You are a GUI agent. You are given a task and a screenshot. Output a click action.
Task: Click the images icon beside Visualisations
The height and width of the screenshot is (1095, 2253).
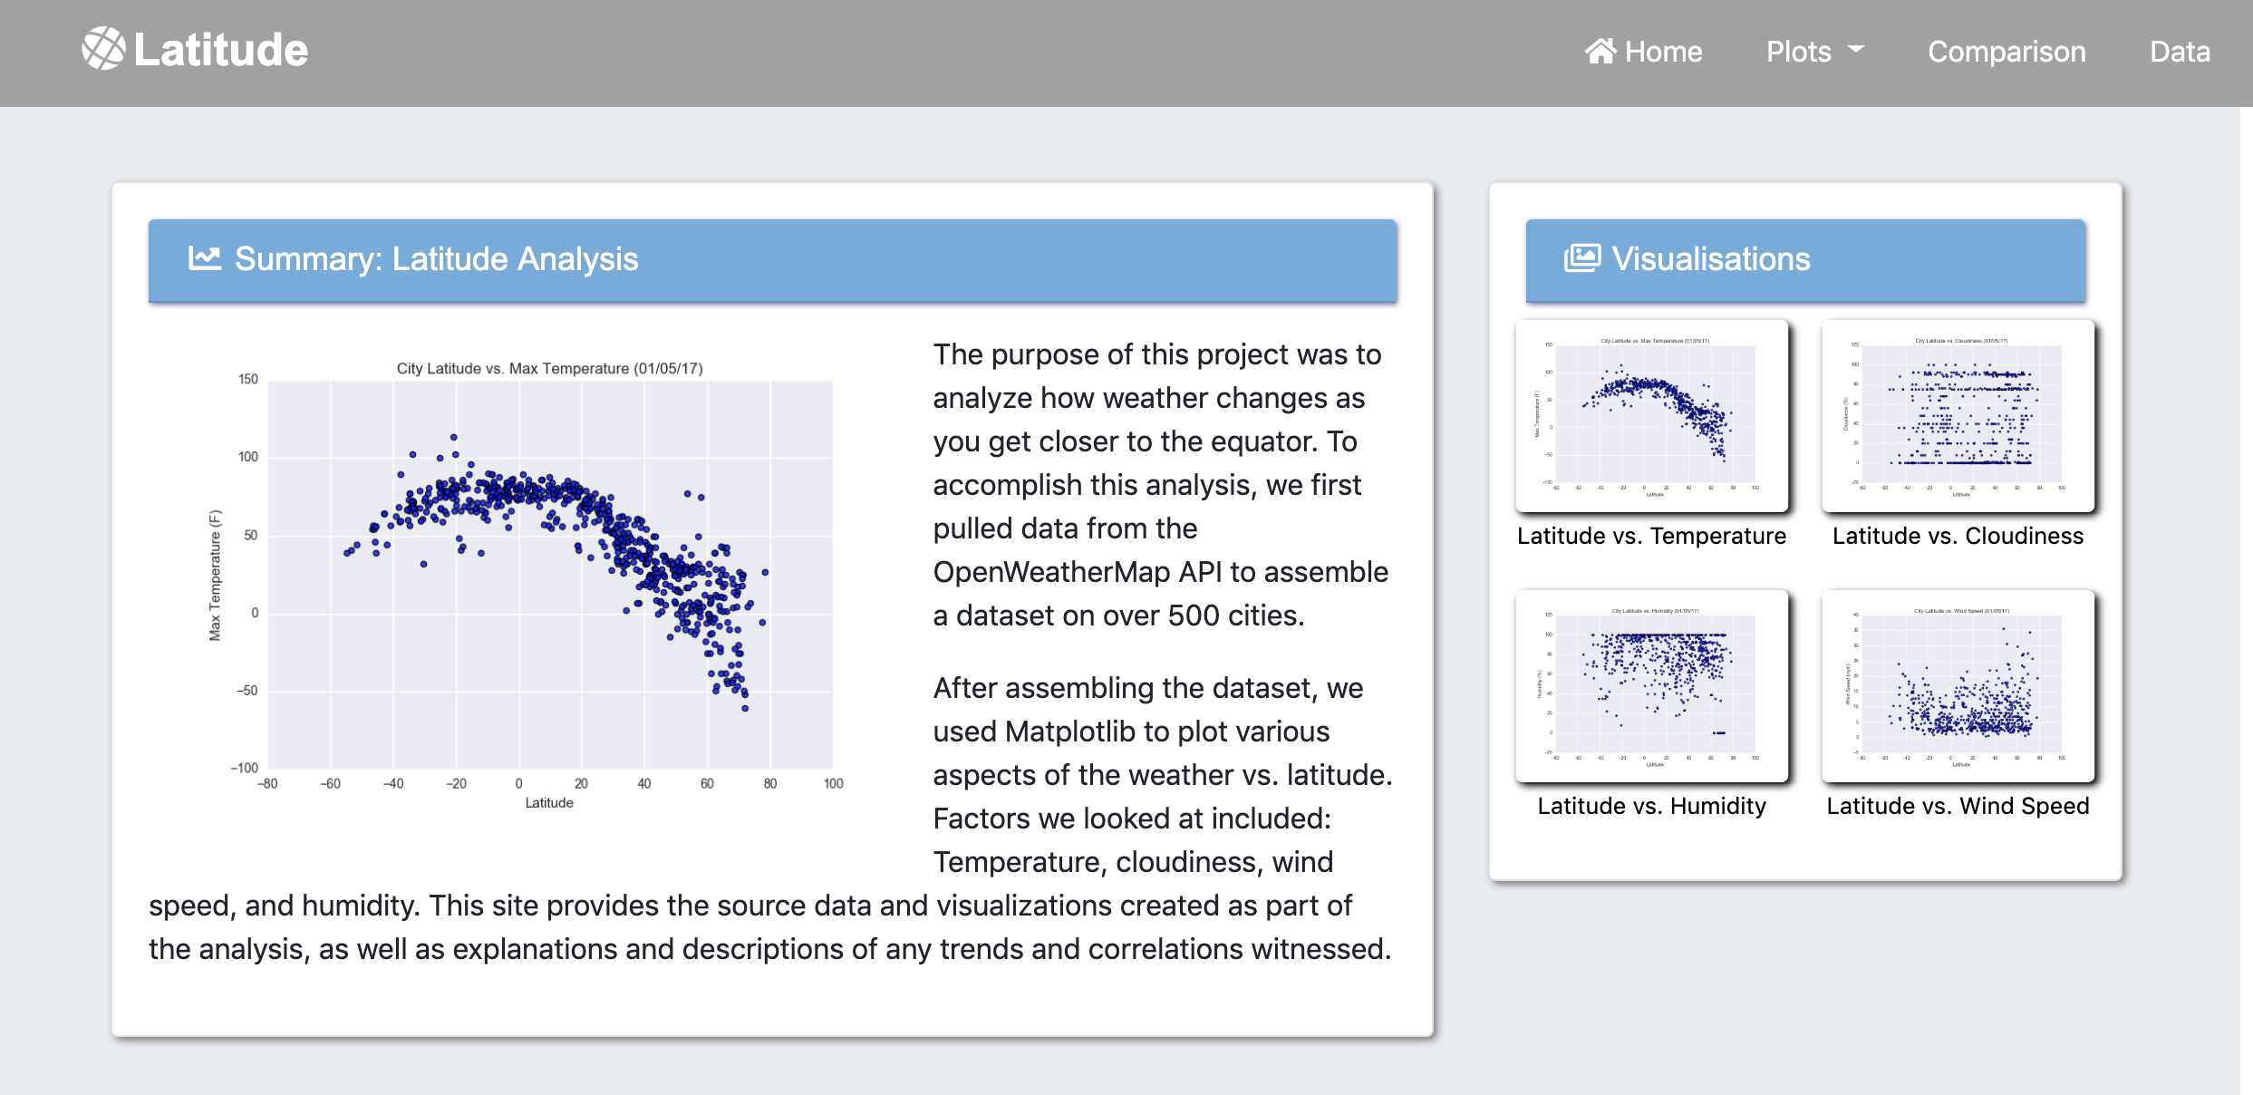coord(1582,258)
